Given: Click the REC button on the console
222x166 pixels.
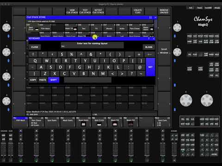Looking at the screenshot, I should (x=217, y=124).
